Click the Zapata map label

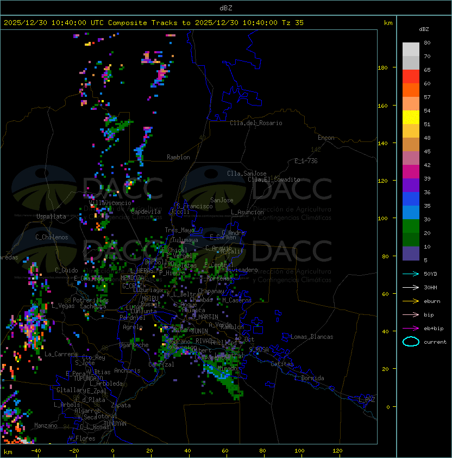tap(121, 405)
